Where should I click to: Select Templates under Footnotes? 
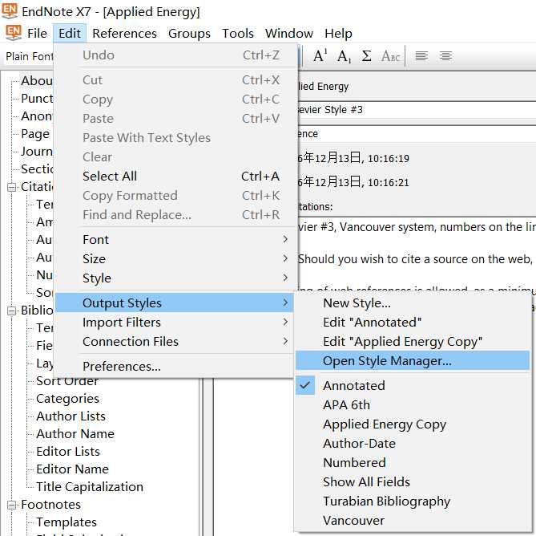(x=66, y=522)
